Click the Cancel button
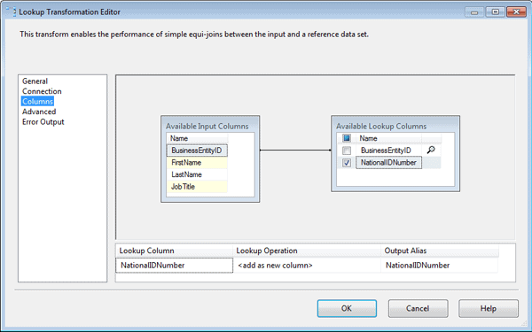Screen dimensions: 532x332 418,308
